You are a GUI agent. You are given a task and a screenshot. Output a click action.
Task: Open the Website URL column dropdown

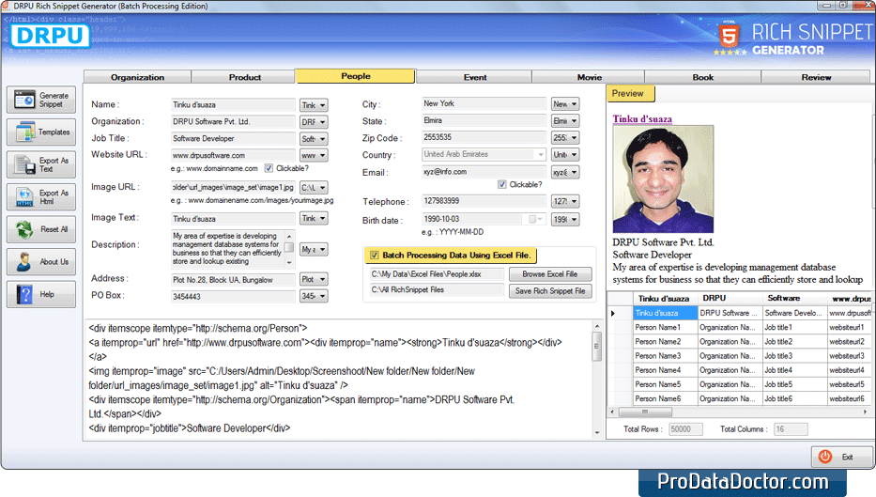click(314, 155)
